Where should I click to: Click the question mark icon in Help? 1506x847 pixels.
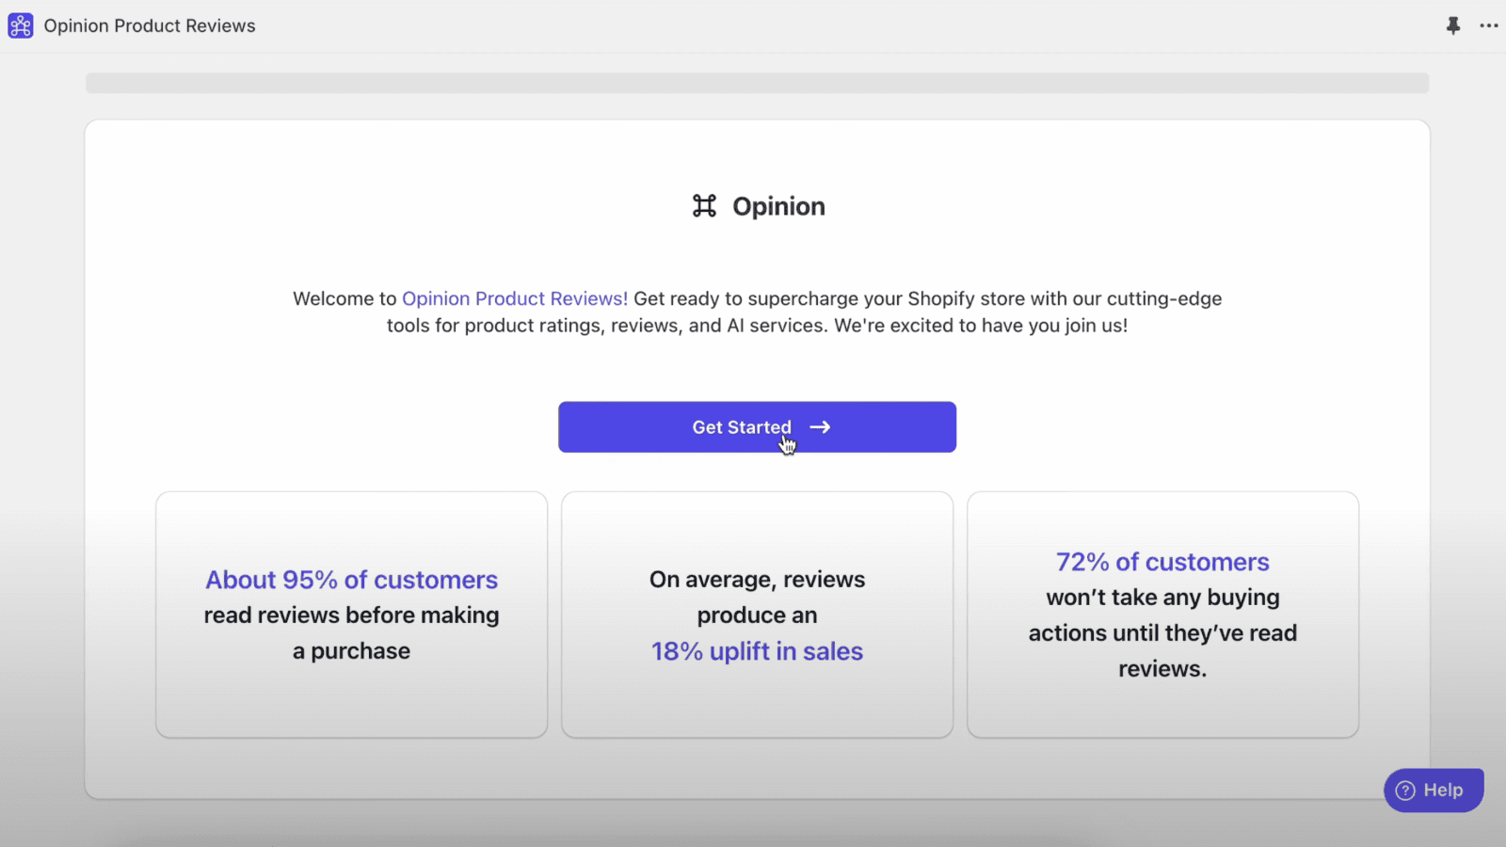[1405, 791]
